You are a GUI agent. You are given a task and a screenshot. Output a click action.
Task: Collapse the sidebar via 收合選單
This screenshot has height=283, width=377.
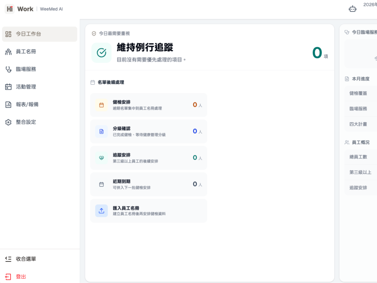pos(40,259)
